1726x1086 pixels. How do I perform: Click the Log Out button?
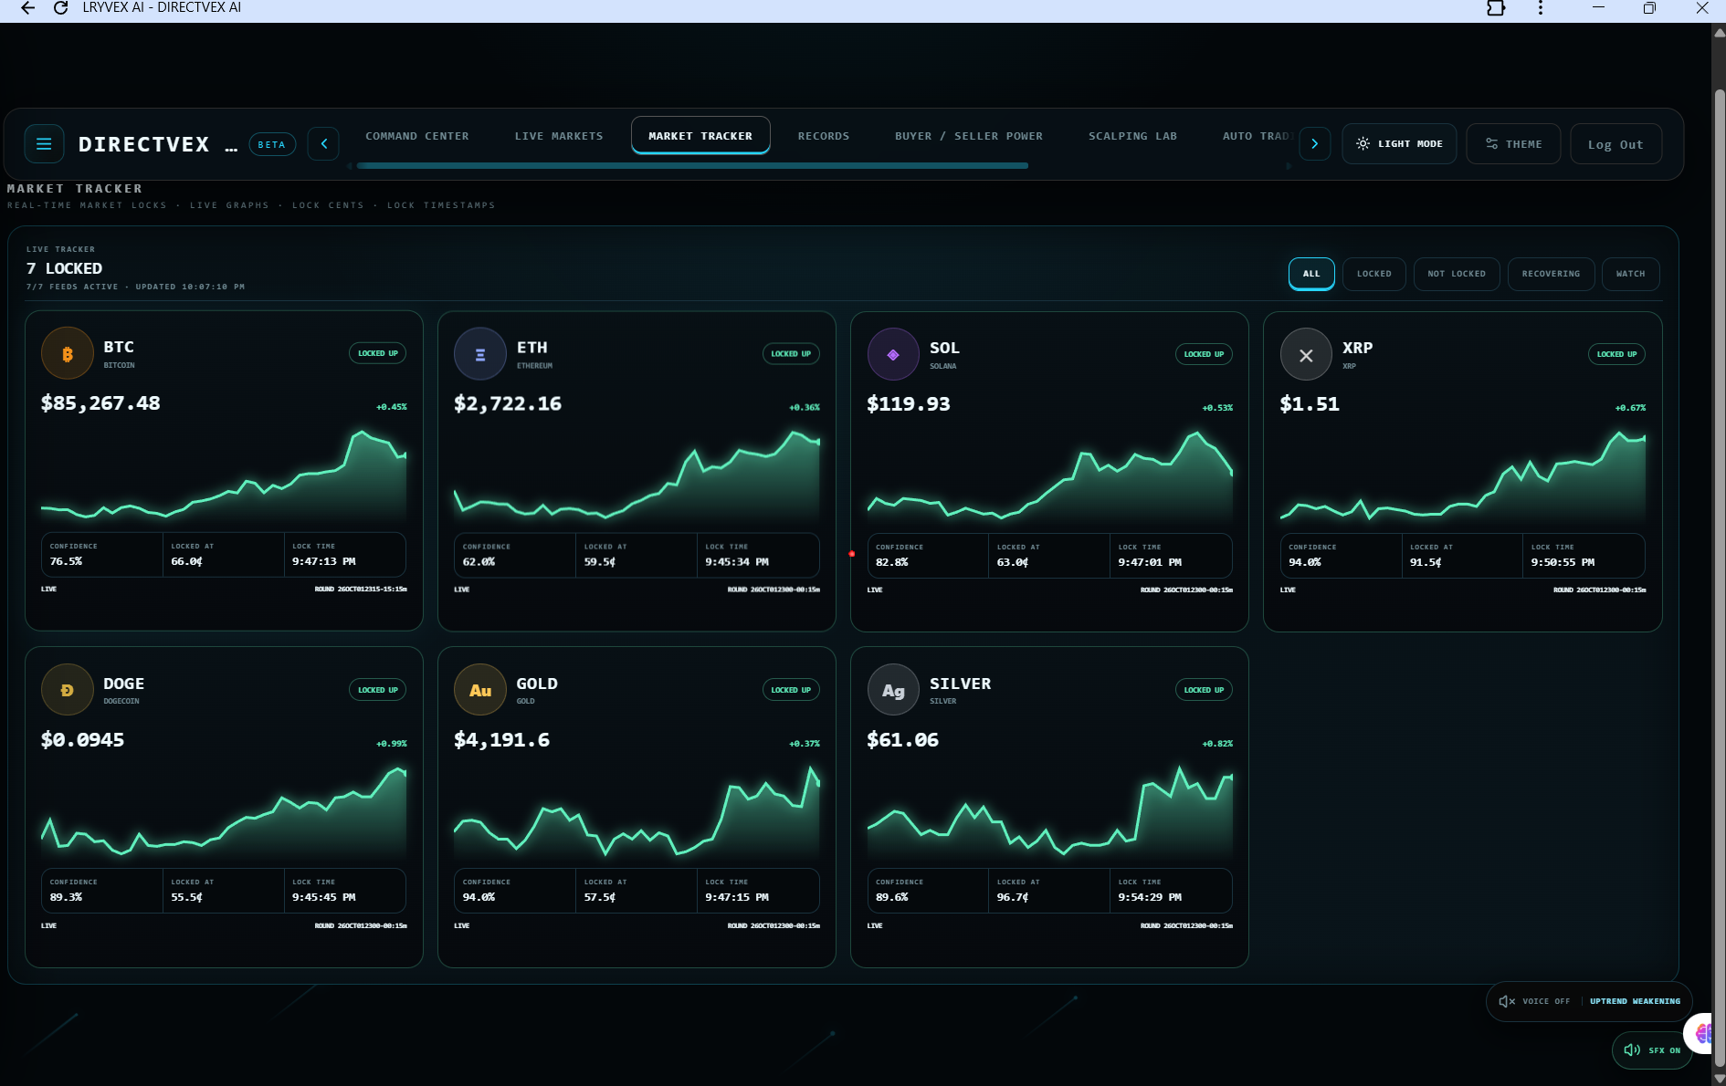click(1615, 144)
